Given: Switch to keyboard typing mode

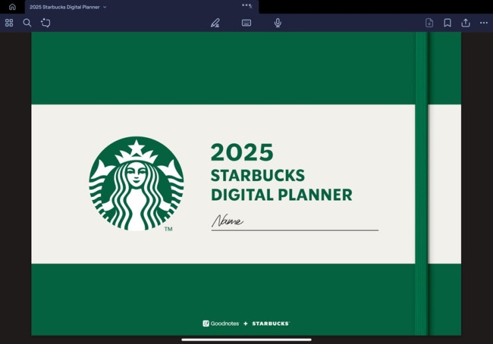Looking at the screenshot, I should pos(246,23).
